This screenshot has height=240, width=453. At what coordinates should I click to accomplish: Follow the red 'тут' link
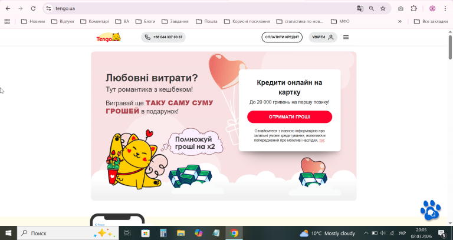pyautogui.click(x=322, y=141)
